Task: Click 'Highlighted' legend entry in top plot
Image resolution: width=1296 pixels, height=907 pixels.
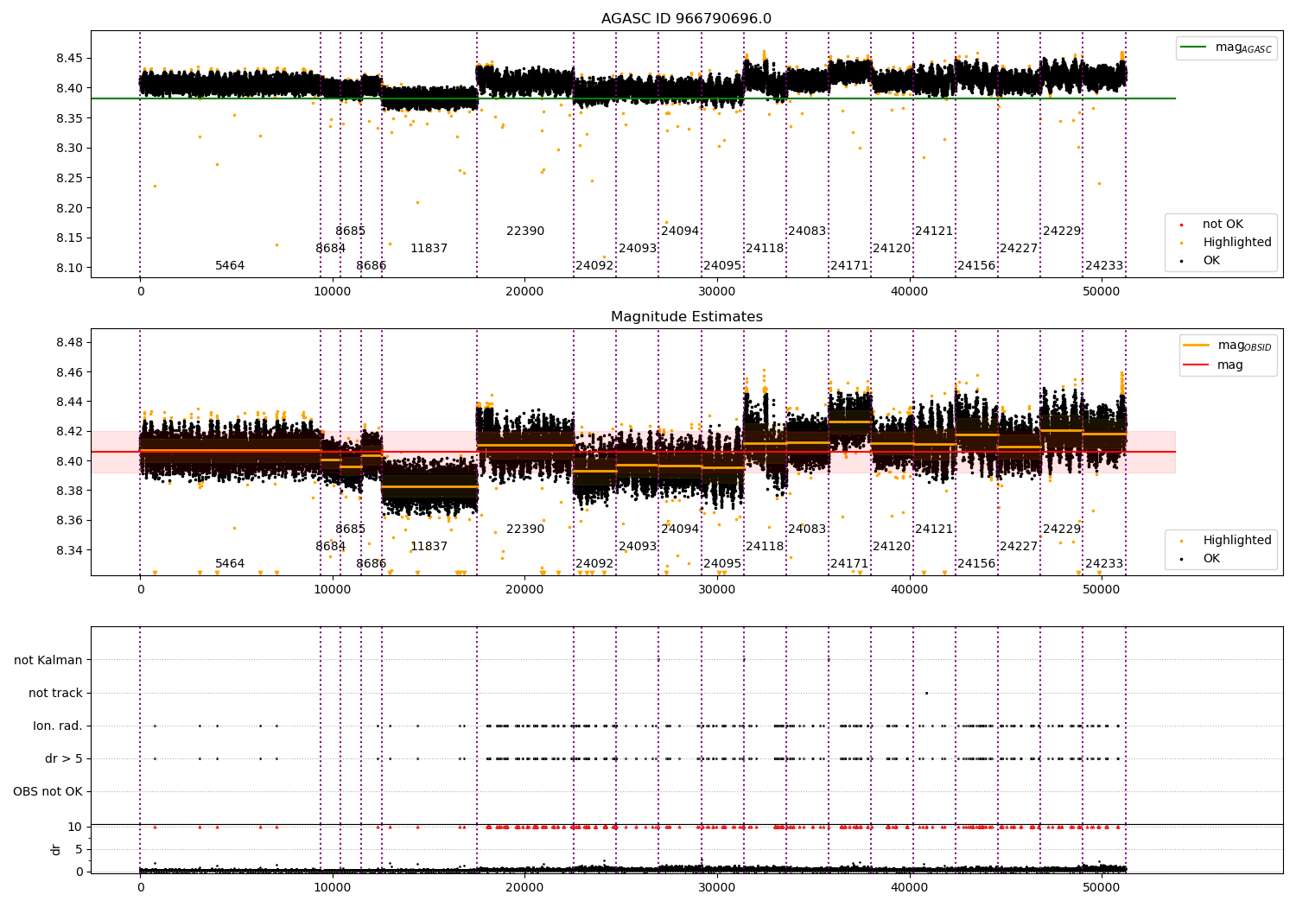Action: coord(1223,243)
